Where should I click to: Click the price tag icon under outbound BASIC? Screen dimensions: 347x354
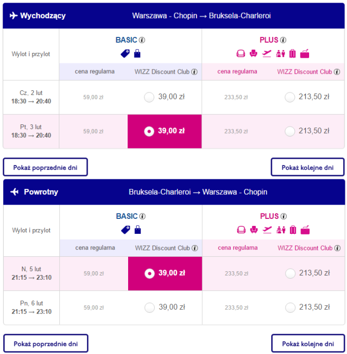pyautogui.click(x=125, y=53)
